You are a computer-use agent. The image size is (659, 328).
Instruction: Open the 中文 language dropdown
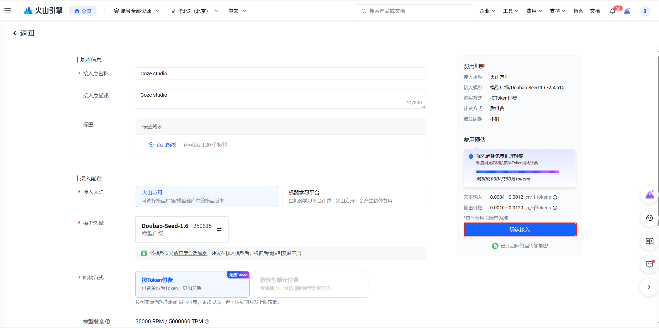click(237, 11)
